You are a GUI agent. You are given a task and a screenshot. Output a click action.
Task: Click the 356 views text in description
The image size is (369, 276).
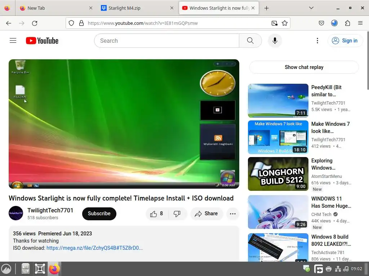(x=24, y=234)
